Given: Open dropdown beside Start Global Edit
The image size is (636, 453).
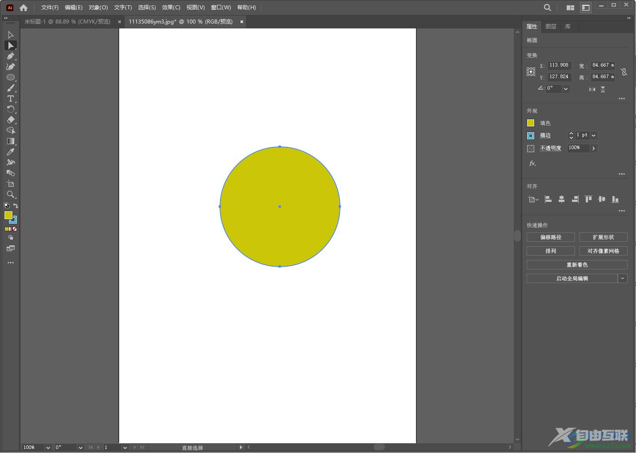Looking at the screenshot, I should coord(623,278).
